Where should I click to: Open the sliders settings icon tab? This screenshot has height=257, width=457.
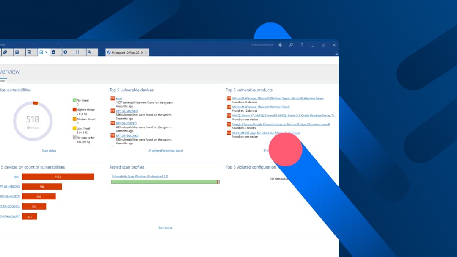[77, 53]
